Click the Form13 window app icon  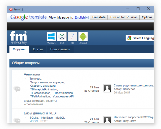11,10
